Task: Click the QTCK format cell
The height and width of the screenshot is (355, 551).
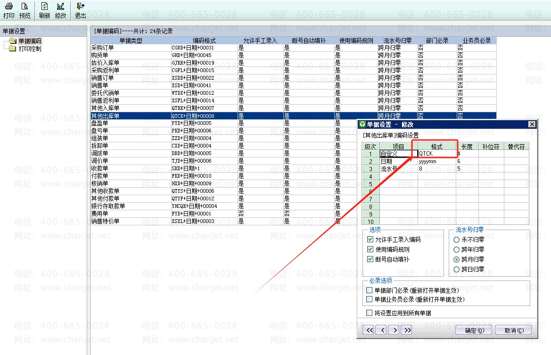Action: [436, 154]
